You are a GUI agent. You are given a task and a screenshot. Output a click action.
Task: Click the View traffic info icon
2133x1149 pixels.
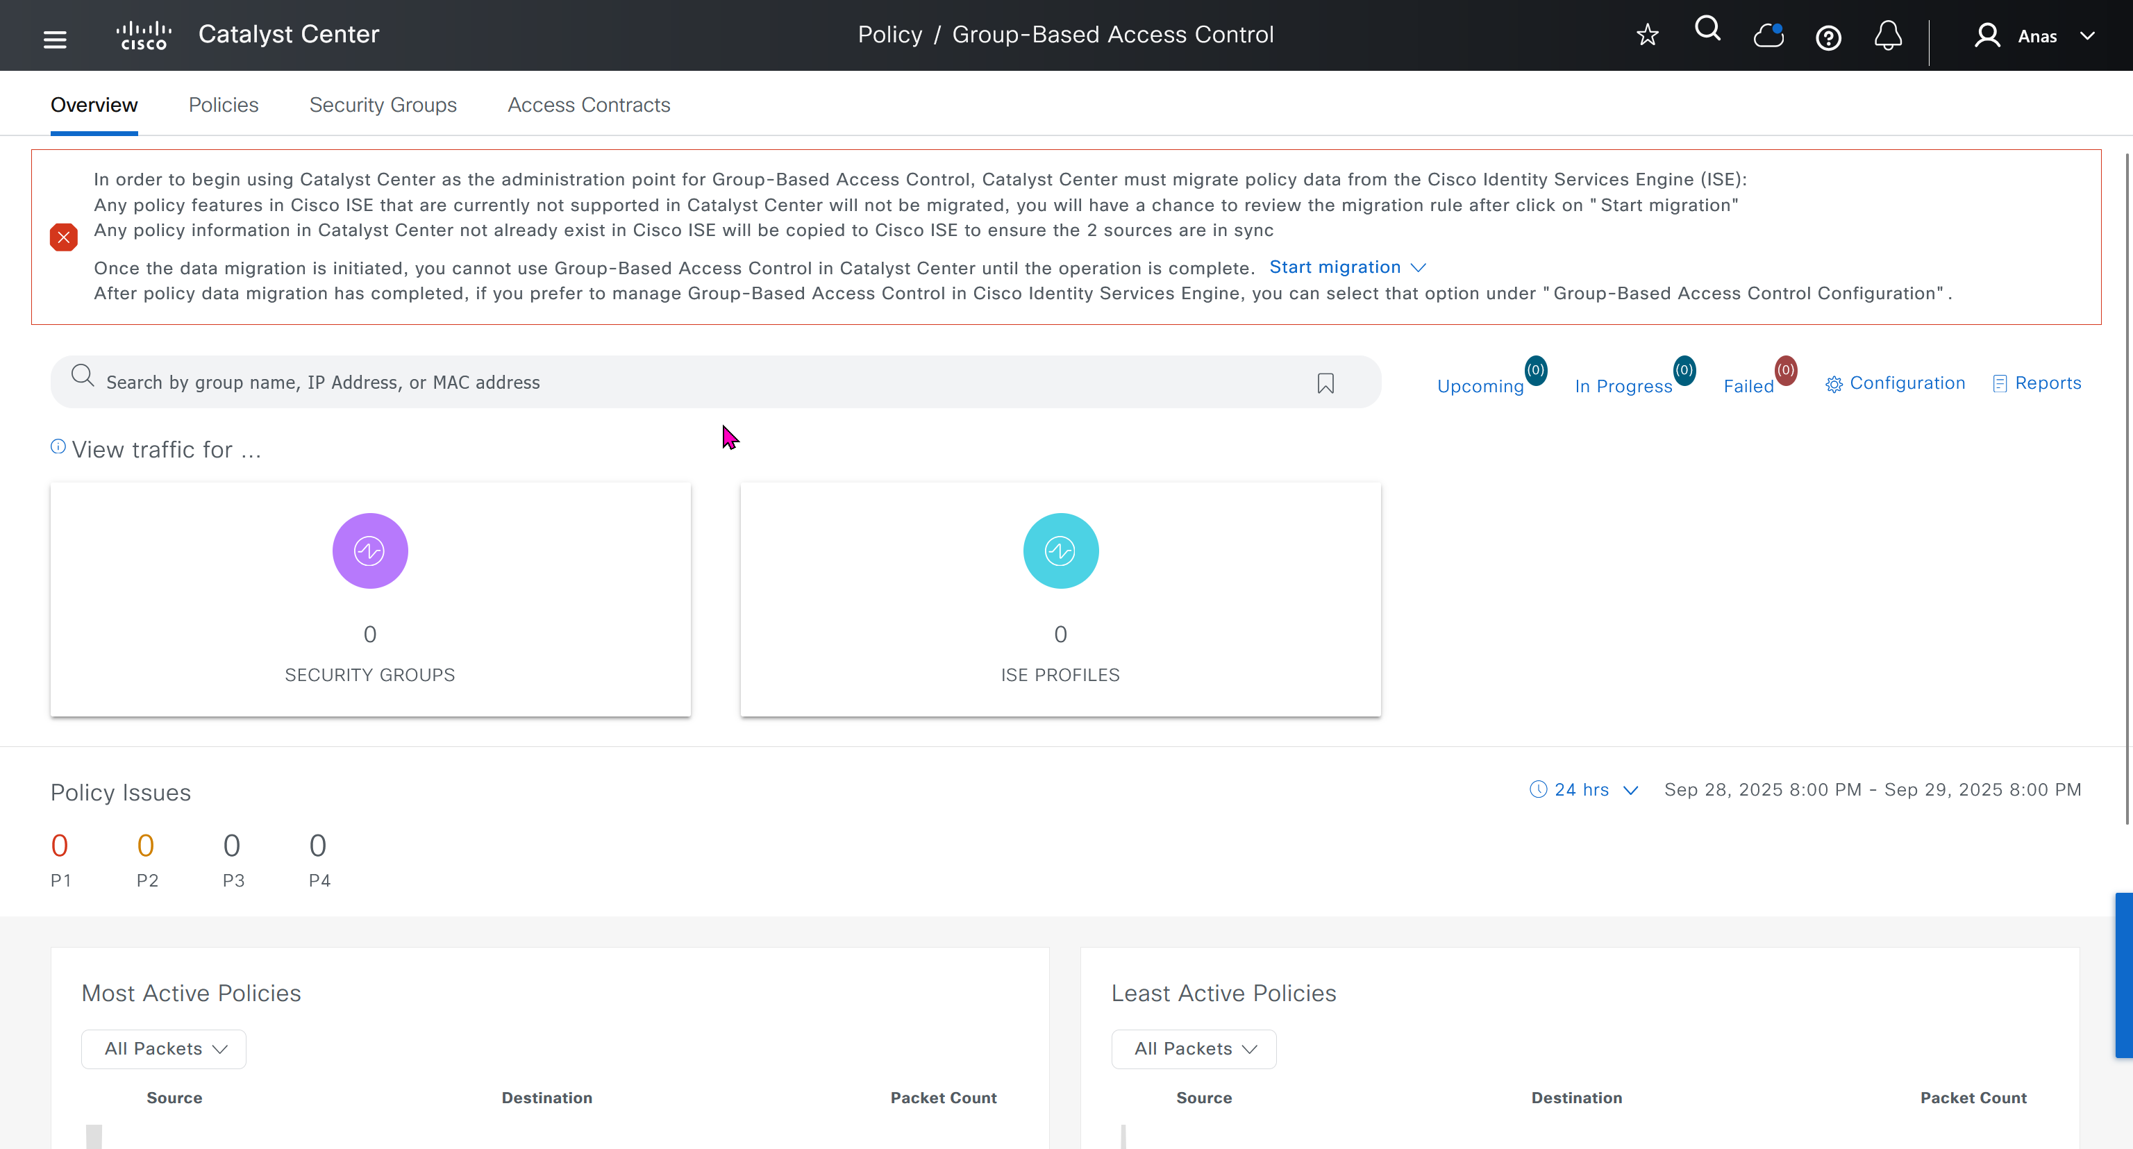click(58, 446)
